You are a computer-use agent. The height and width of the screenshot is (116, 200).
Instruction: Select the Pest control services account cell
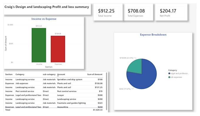(x=67, y=91)
